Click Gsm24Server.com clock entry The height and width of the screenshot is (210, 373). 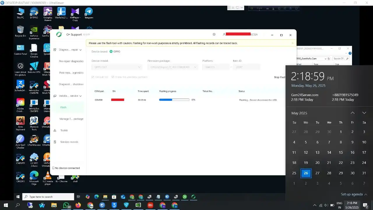(305, 97)
